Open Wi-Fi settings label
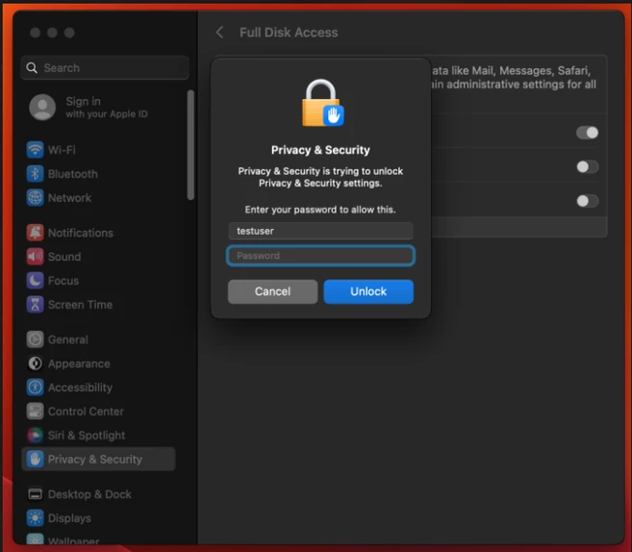This screenshot has width=632, height=552. click(62, 150)
